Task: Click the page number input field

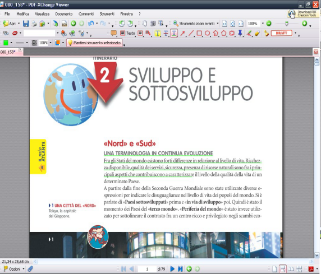Action: pos(147,269)
